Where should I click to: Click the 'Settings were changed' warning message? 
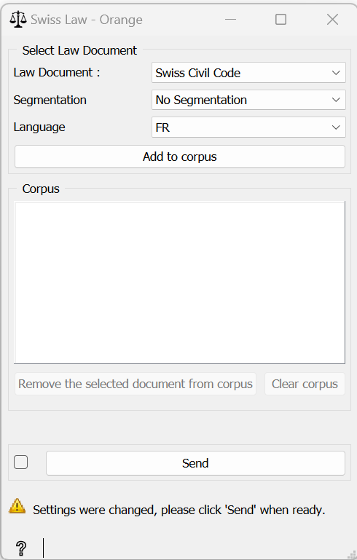pyautogui.click(x=179, y=510)
